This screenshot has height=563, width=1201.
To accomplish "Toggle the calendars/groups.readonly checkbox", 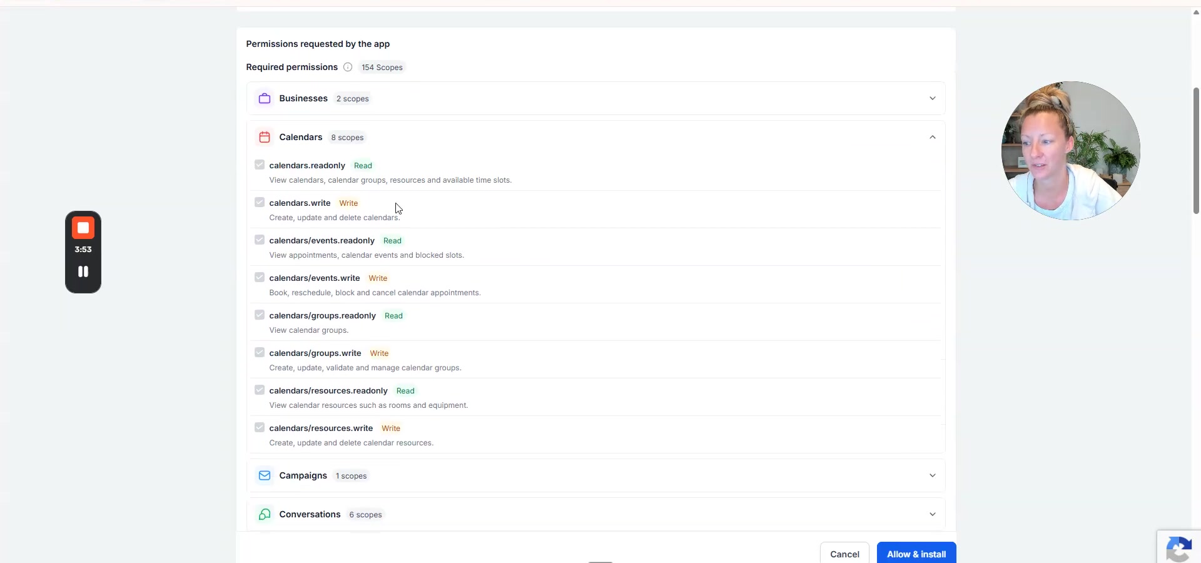I will click(x=260, y=315).
